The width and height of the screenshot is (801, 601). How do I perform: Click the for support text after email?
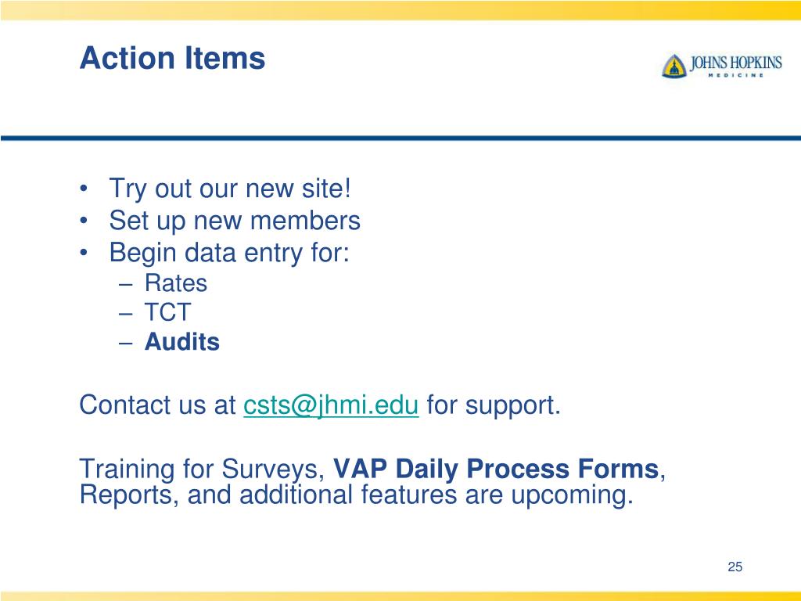pos(494,405)
